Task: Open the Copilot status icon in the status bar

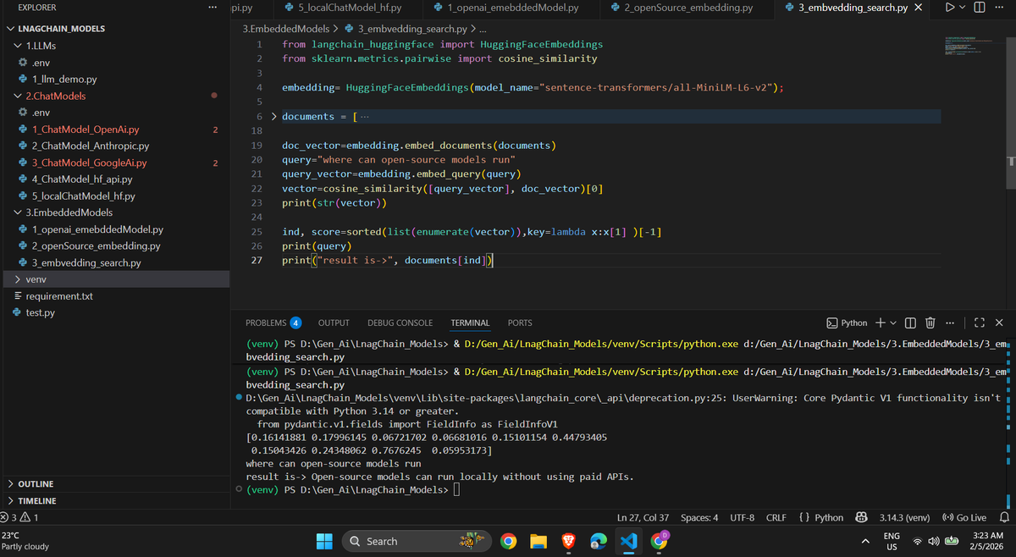Action: [x=862, y=517]
